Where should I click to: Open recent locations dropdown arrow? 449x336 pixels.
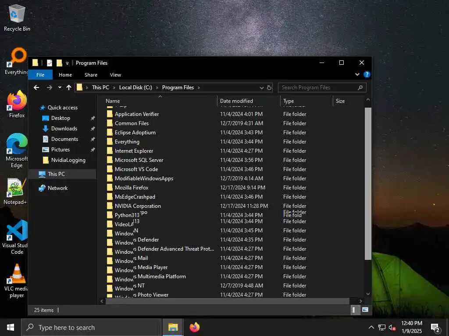[60, 87]
